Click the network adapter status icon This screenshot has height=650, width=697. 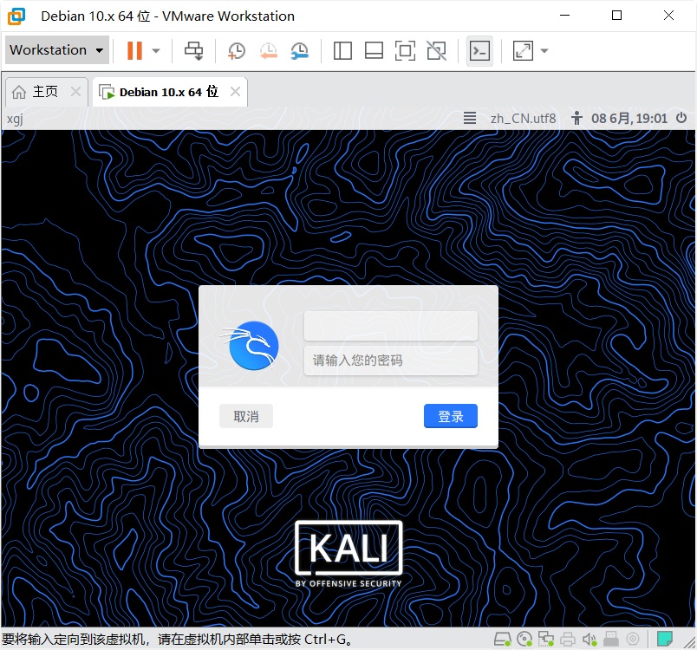tap(546, 639)
